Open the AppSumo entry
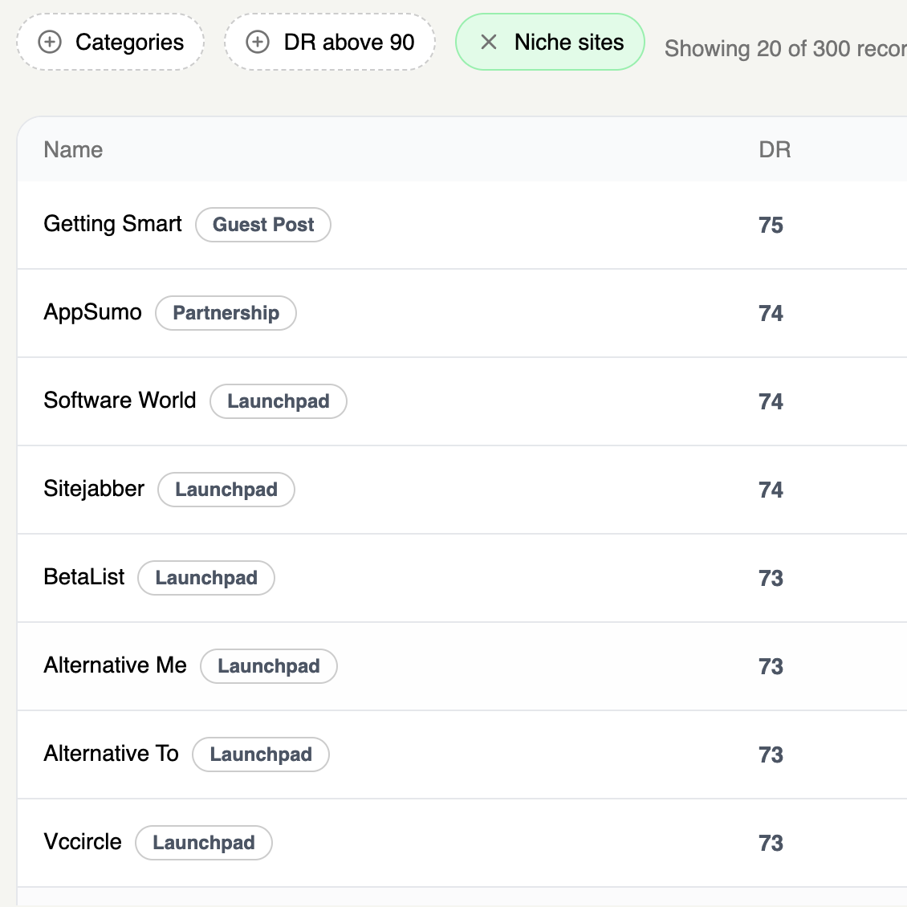The width and height of the screenshot is (907, 907). pos(92,312)
